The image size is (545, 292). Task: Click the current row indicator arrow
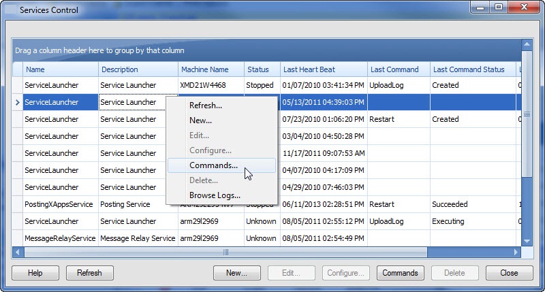(18, 103)
